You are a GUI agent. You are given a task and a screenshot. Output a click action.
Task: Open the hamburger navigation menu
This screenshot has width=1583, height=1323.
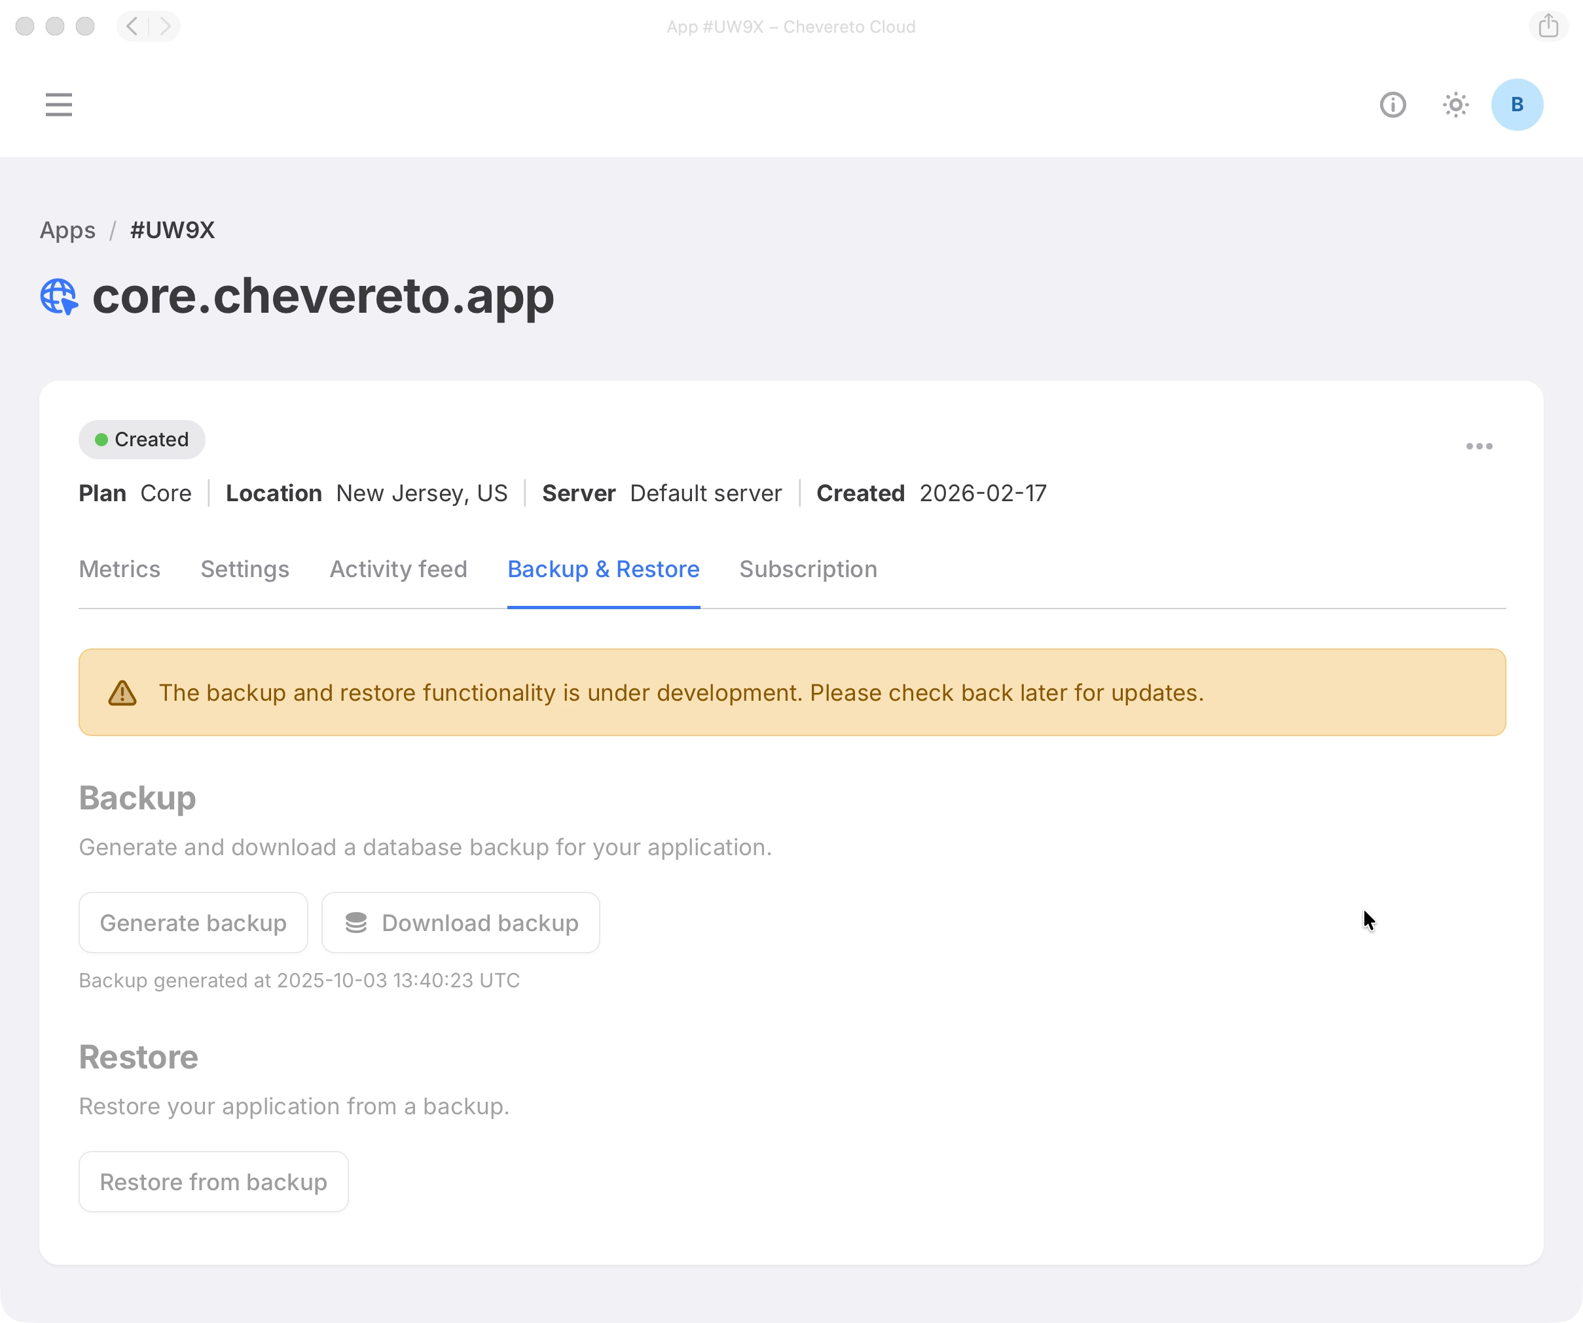(59, 105)
